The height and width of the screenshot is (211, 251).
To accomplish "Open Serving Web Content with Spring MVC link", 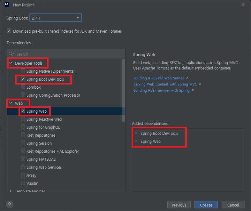I will (x=165, y=84).
